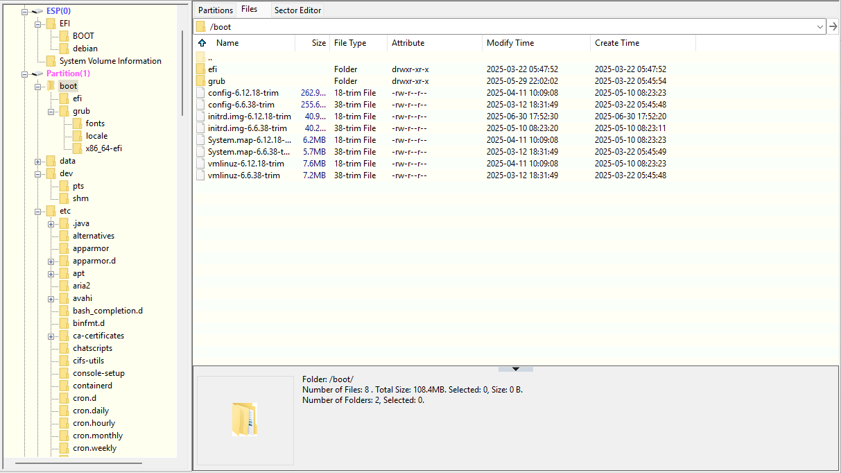Collapse the grub folder node in tree
Screen dimensions: 841x473
[51, 111]
